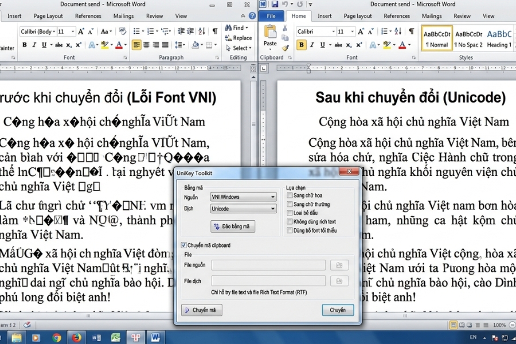Enable the Sang chữ hoa checkbox
This screenshot has height=344, width=516.
pos(290,196)
